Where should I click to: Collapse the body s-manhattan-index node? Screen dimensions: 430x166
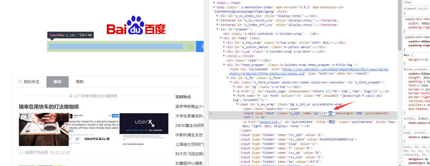click(x=214, y=7)
